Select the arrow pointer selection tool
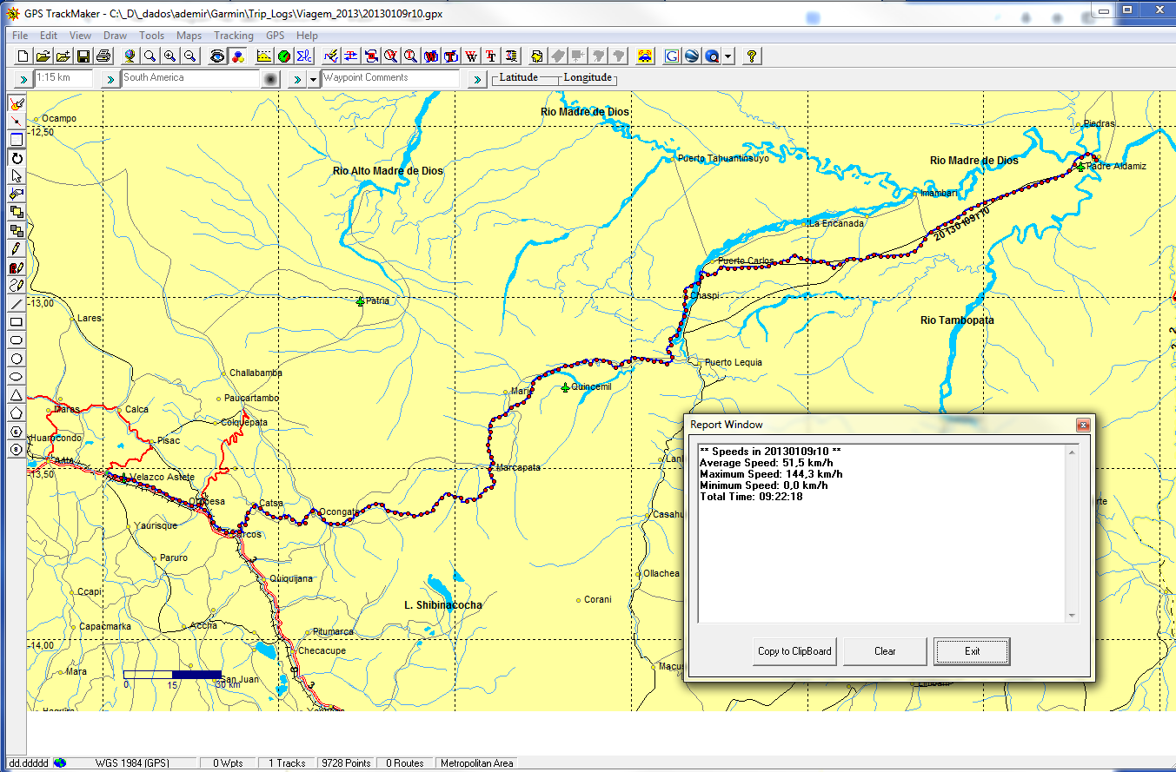 tap(17, 176)
